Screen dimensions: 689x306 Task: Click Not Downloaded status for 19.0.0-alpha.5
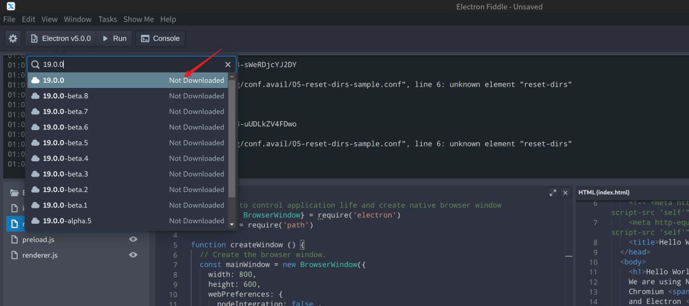(x=196, y=221)
